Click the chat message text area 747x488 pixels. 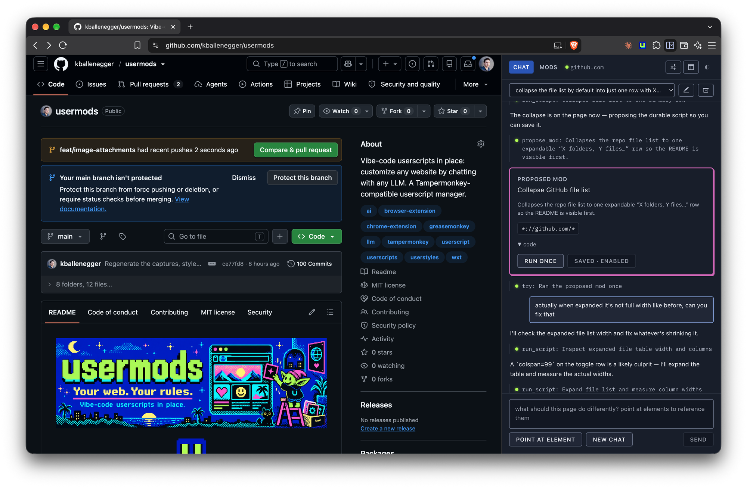tap(611, 414)
